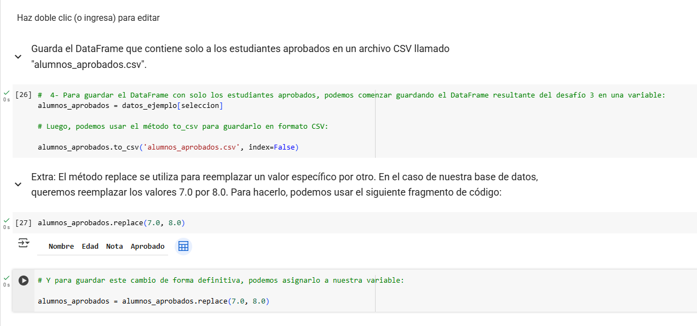Click the execution status checkmark of cell 26
The image size is (697, 326).
click(x=7, y=92)
